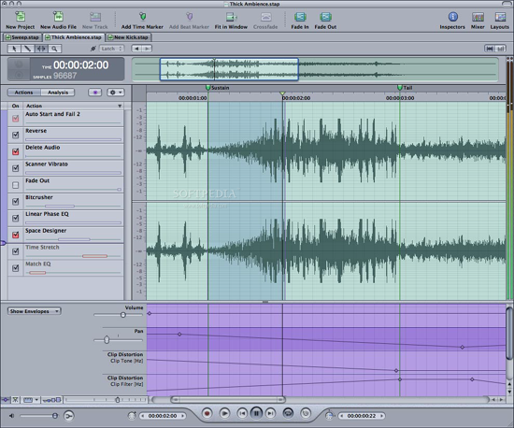Uncheck the Reverse action checkbox
514x428 pixels.
pos(15,135)
